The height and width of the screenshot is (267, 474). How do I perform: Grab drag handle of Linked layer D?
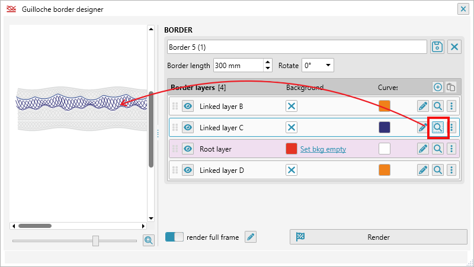tap(175, 170)
